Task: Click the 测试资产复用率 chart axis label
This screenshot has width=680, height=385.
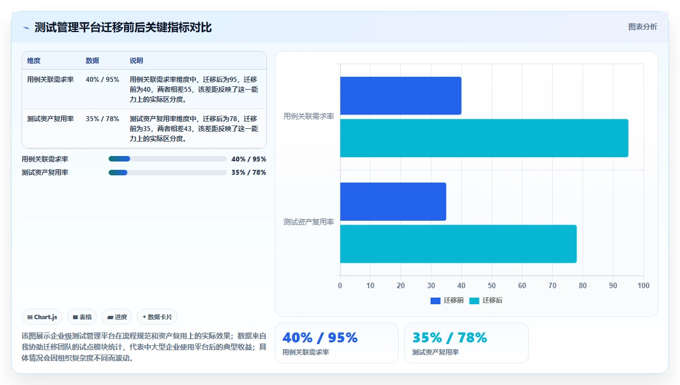Action: tap(309, 222)
